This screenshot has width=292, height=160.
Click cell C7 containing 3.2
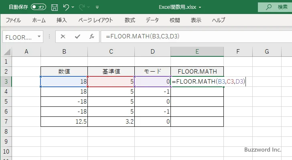coord(111,122)
